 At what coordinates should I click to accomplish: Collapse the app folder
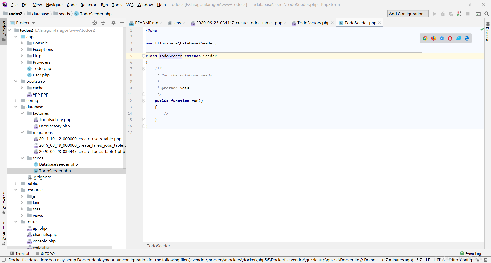(16, 37)
